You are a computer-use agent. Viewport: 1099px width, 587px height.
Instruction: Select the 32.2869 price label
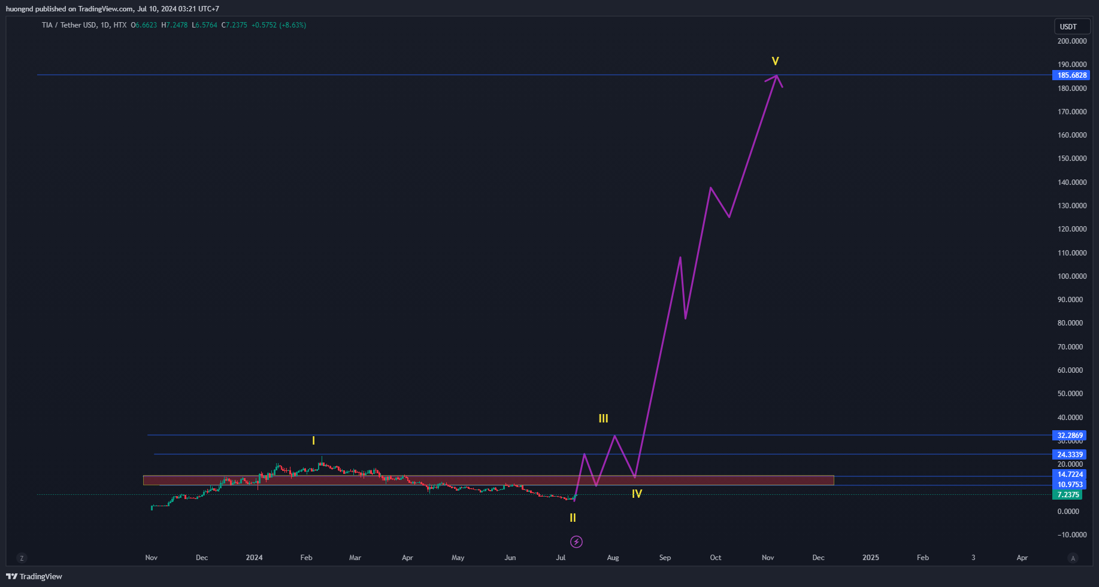pos(1070,436)
